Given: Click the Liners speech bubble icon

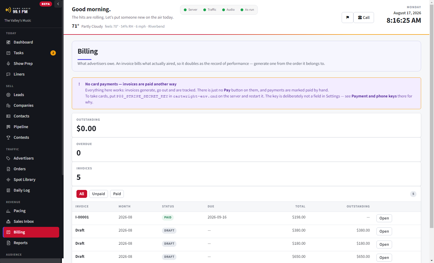Looking at the screenshot, I should point(8,74).
